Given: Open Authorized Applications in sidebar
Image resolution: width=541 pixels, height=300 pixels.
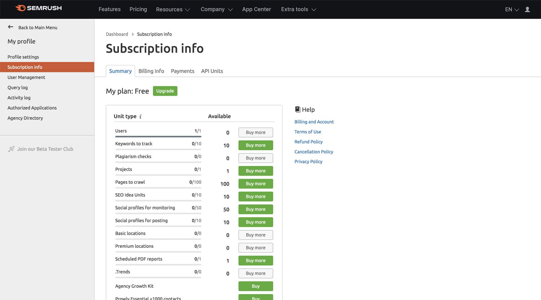Looking at the screenshot, I should [32, 108].
